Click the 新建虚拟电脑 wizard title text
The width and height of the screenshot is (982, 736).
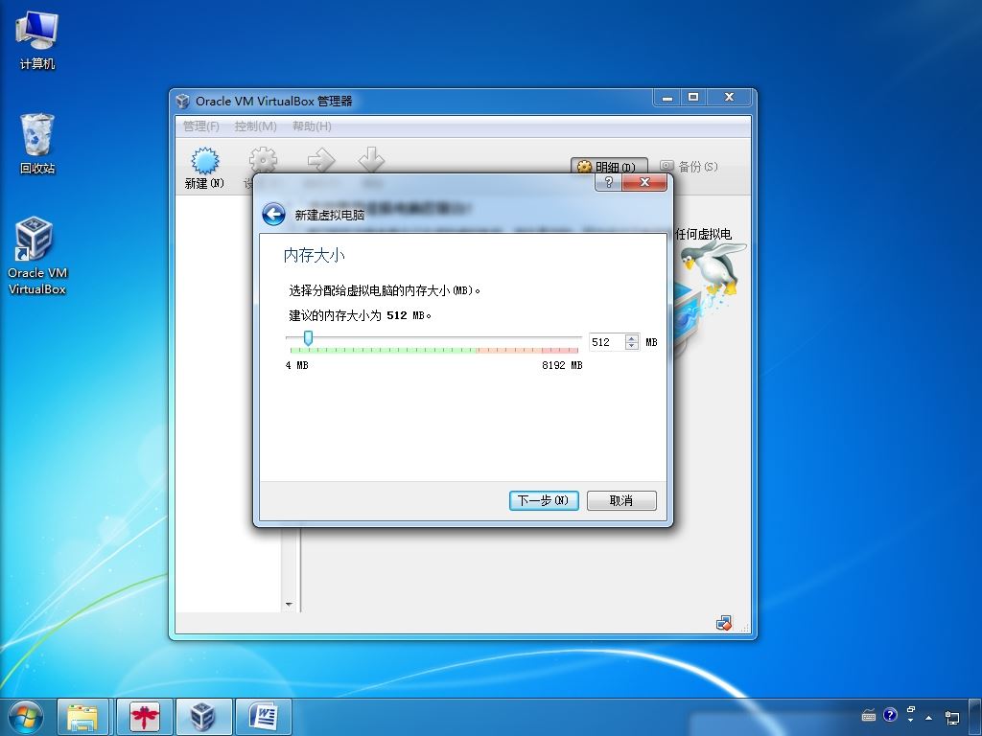click(x=330, y=215)
